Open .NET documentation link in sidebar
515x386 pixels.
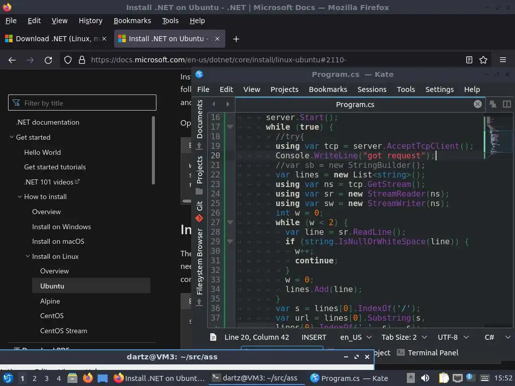[48, 122]
